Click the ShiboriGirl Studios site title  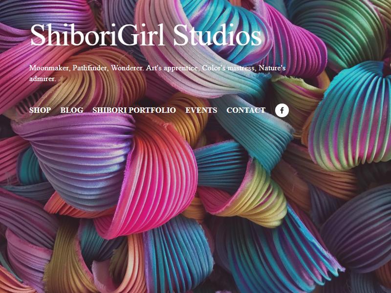click(146, 35)
